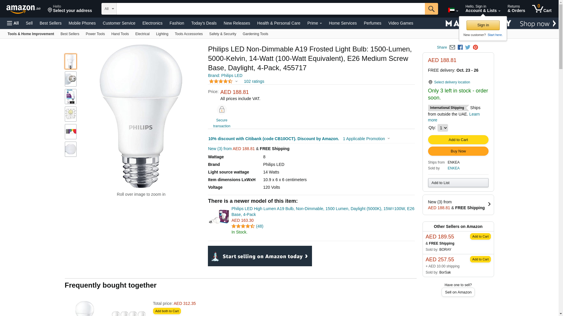Open the shopping cart icon
The height and width of the screenshot is (316, 563).
542,9
